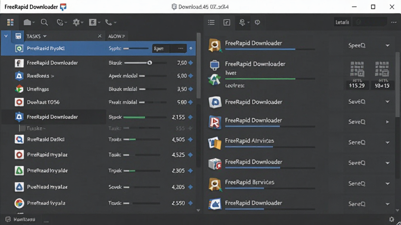Expand the SeneQ dropdown on Brrvirtes row

388,184
